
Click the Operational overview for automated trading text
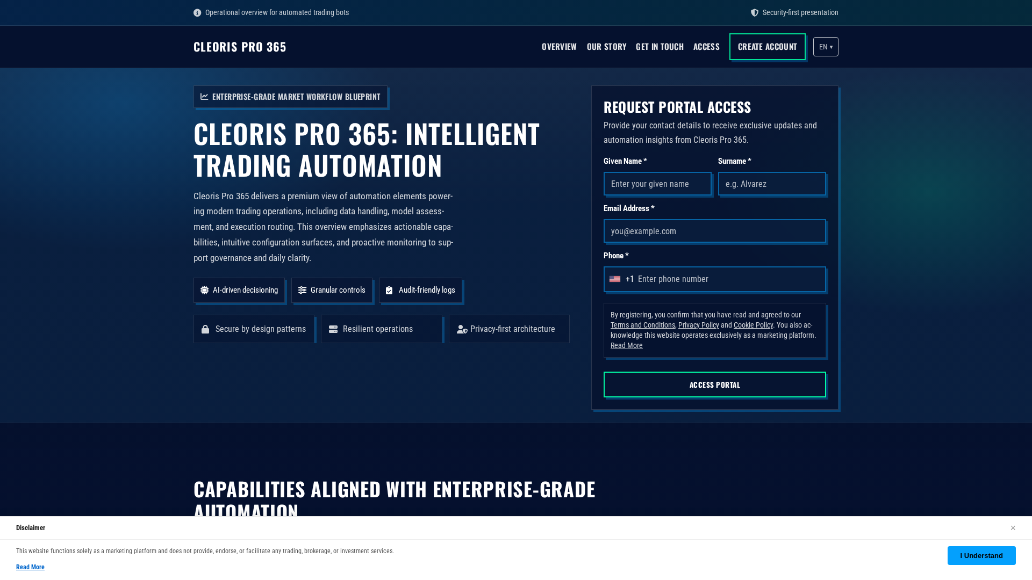[x=277, y=13]
